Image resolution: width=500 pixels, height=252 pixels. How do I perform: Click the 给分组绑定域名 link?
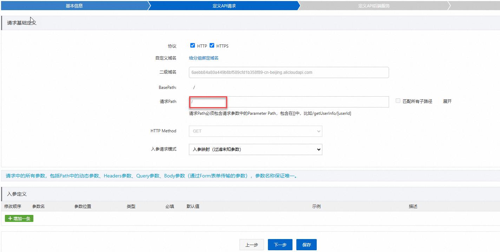click(x=204, y=58)
